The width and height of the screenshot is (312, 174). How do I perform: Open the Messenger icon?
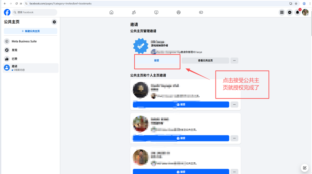tap(290, 12)
